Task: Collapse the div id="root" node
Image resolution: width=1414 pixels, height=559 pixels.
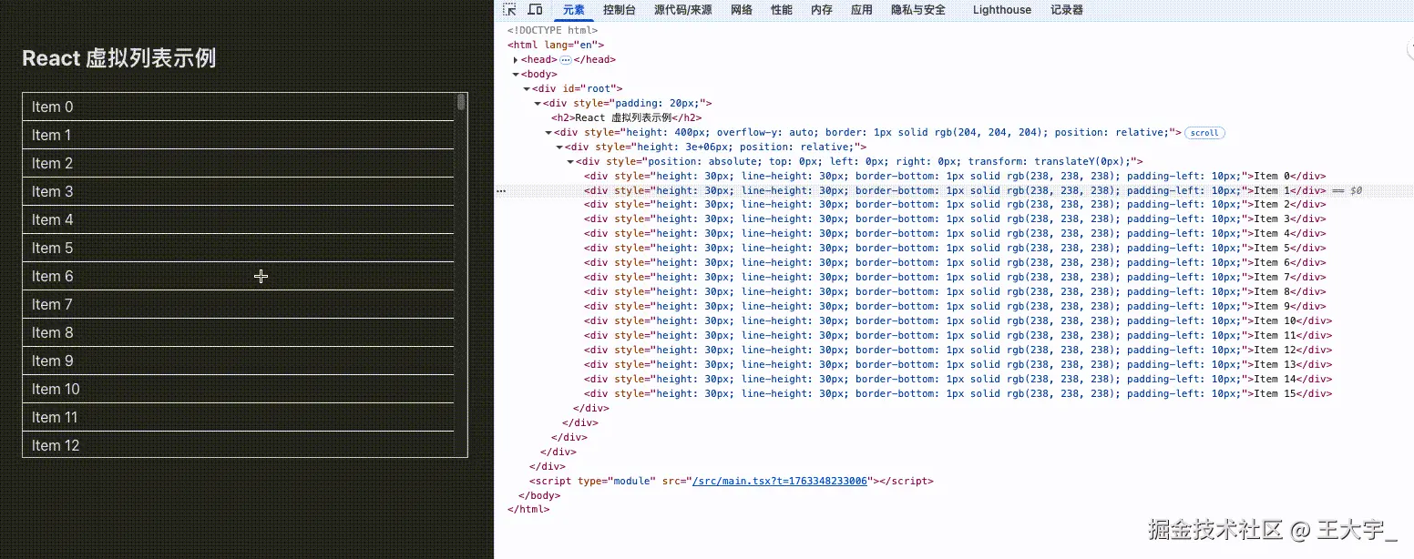Action: 527,89
